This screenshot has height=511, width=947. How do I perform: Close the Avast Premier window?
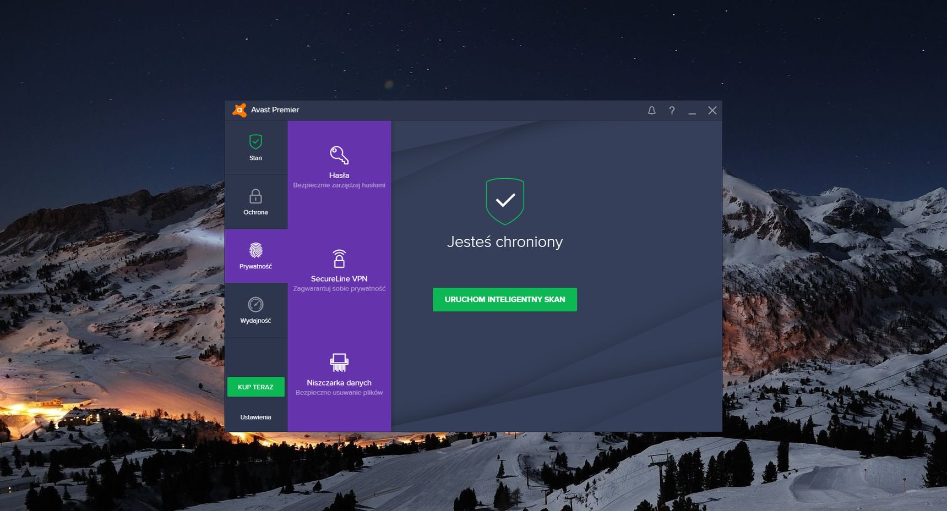pyautogui.click(x=712, y=111)
